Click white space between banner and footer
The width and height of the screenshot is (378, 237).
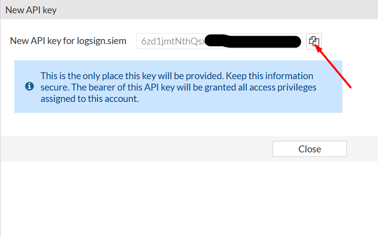188,124
